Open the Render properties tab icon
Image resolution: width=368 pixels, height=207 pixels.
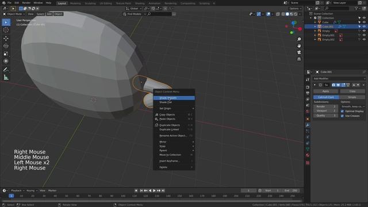pos(308,87)
